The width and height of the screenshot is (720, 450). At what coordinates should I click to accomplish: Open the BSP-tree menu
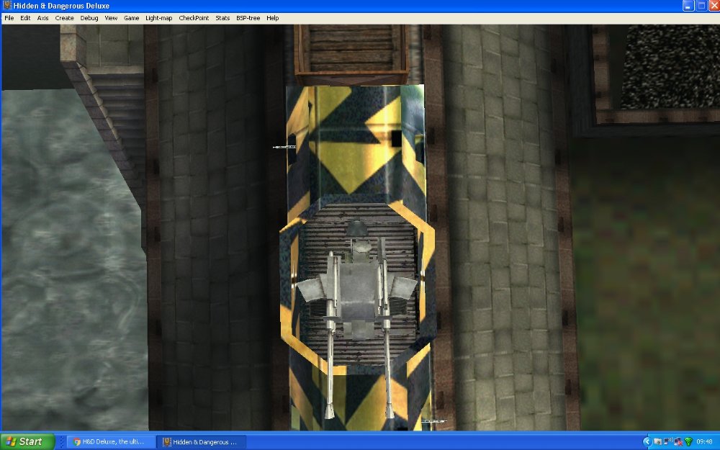coord(248,18)
